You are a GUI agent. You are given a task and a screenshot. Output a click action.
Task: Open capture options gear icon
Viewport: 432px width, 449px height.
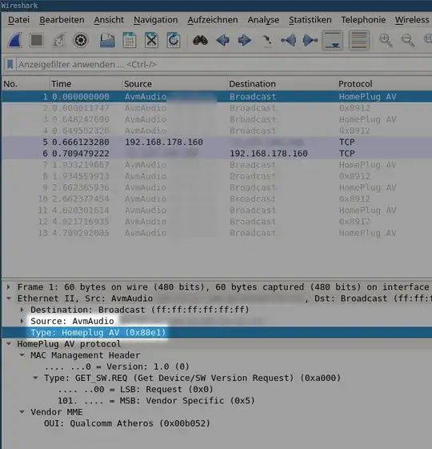pos(81,40)
